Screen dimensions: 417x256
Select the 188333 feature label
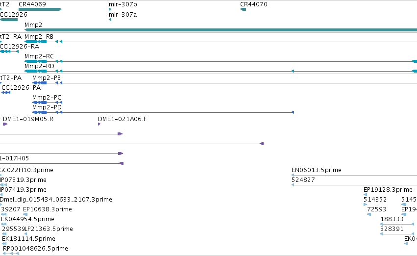[x=392, y=219]
